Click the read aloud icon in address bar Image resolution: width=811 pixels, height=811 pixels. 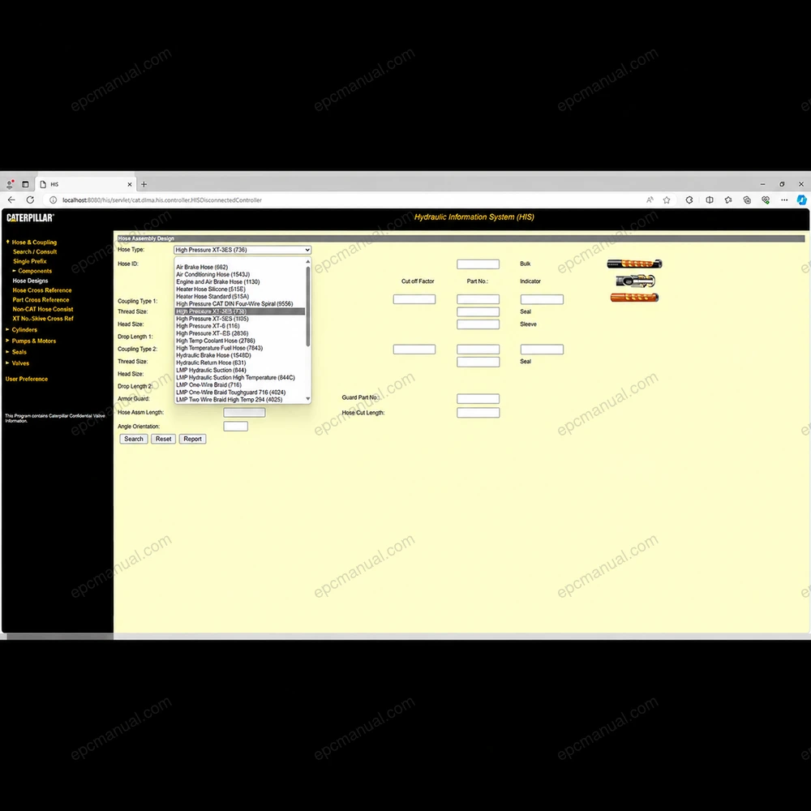(650, 200)
